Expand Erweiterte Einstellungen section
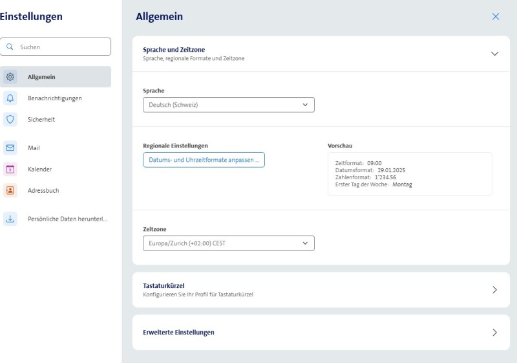 point(494,333)
